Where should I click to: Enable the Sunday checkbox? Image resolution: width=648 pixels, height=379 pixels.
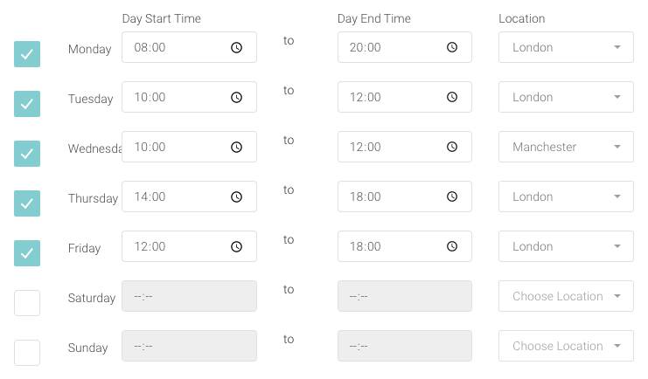point(27,353)
